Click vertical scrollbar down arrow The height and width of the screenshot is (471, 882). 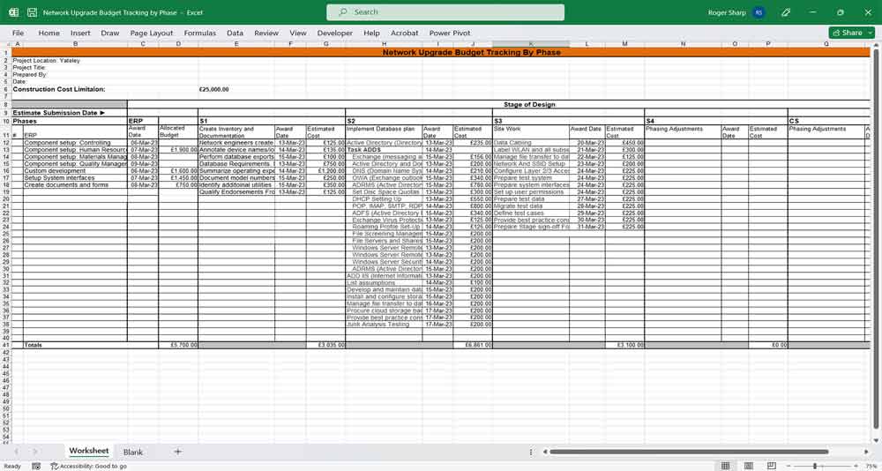tap(876, 440)
